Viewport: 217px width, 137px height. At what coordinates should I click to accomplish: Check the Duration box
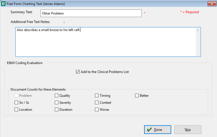tap(57, 109)
